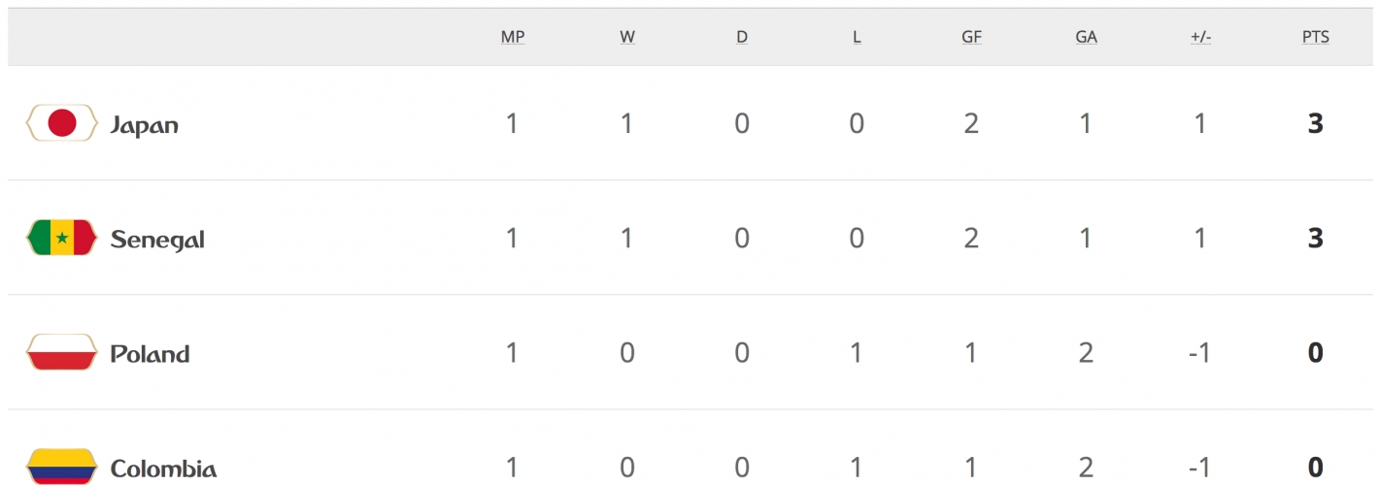Click the GF column header

971,37
